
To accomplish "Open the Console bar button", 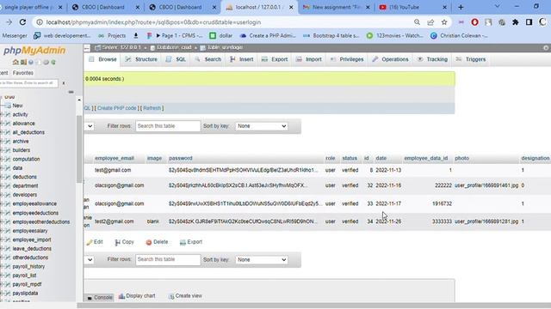I will (x=100, y=298).
